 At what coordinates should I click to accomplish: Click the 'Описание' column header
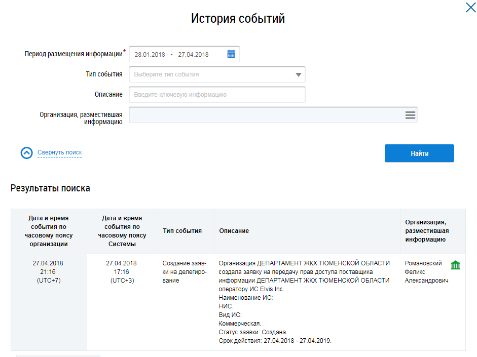pyautogui.click(x=234, y=231)
